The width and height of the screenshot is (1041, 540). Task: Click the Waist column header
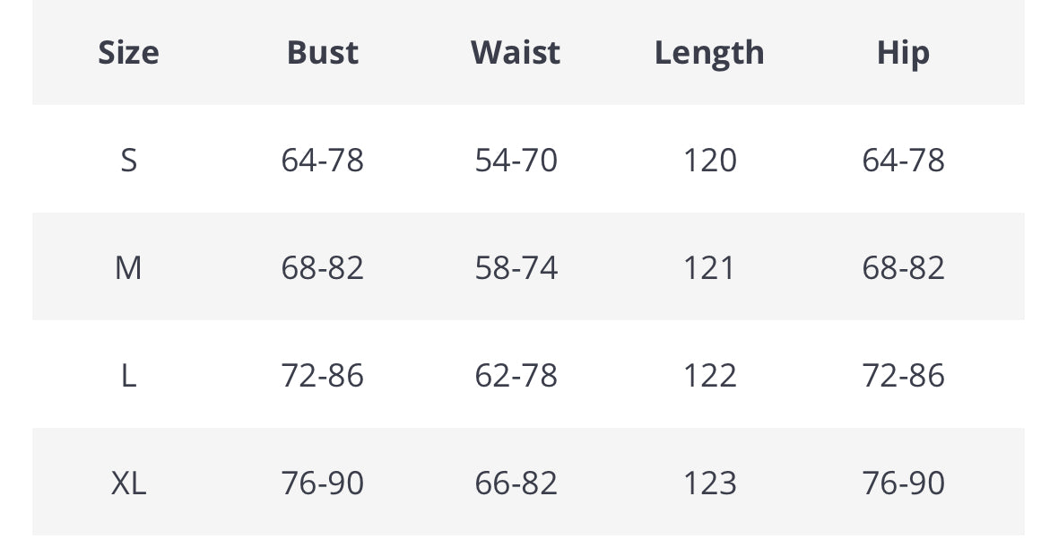point(516,53)
